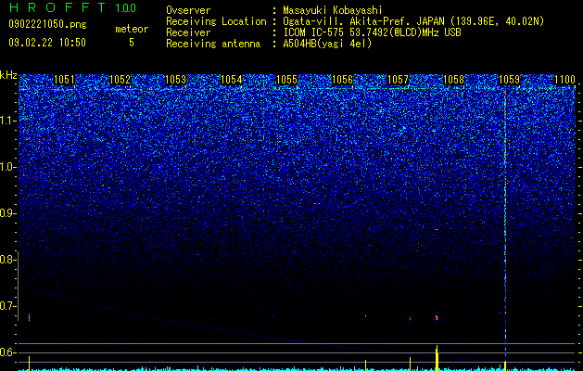Select the 1100 time marker

click(x=564, y=80)
